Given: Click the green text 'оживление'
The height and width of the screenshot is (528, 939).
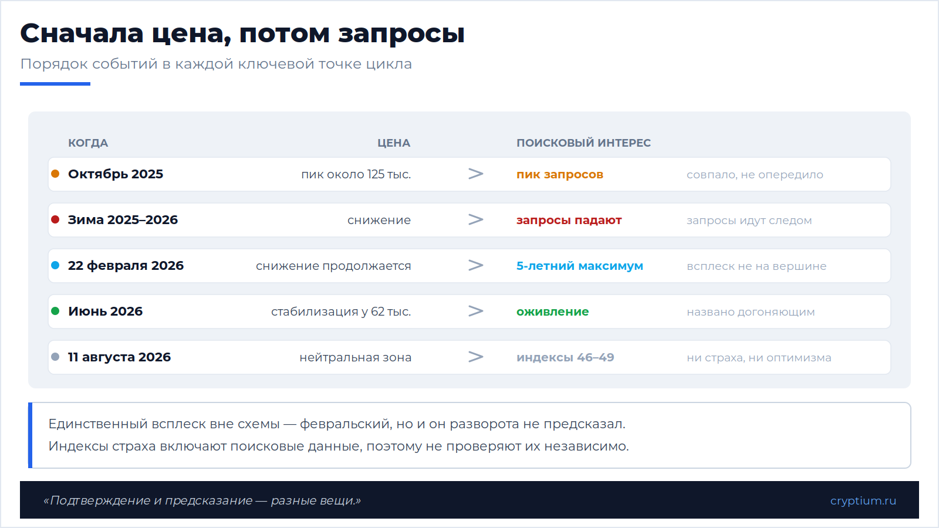Looking at the screenshot, I should (x=552, y=312).
